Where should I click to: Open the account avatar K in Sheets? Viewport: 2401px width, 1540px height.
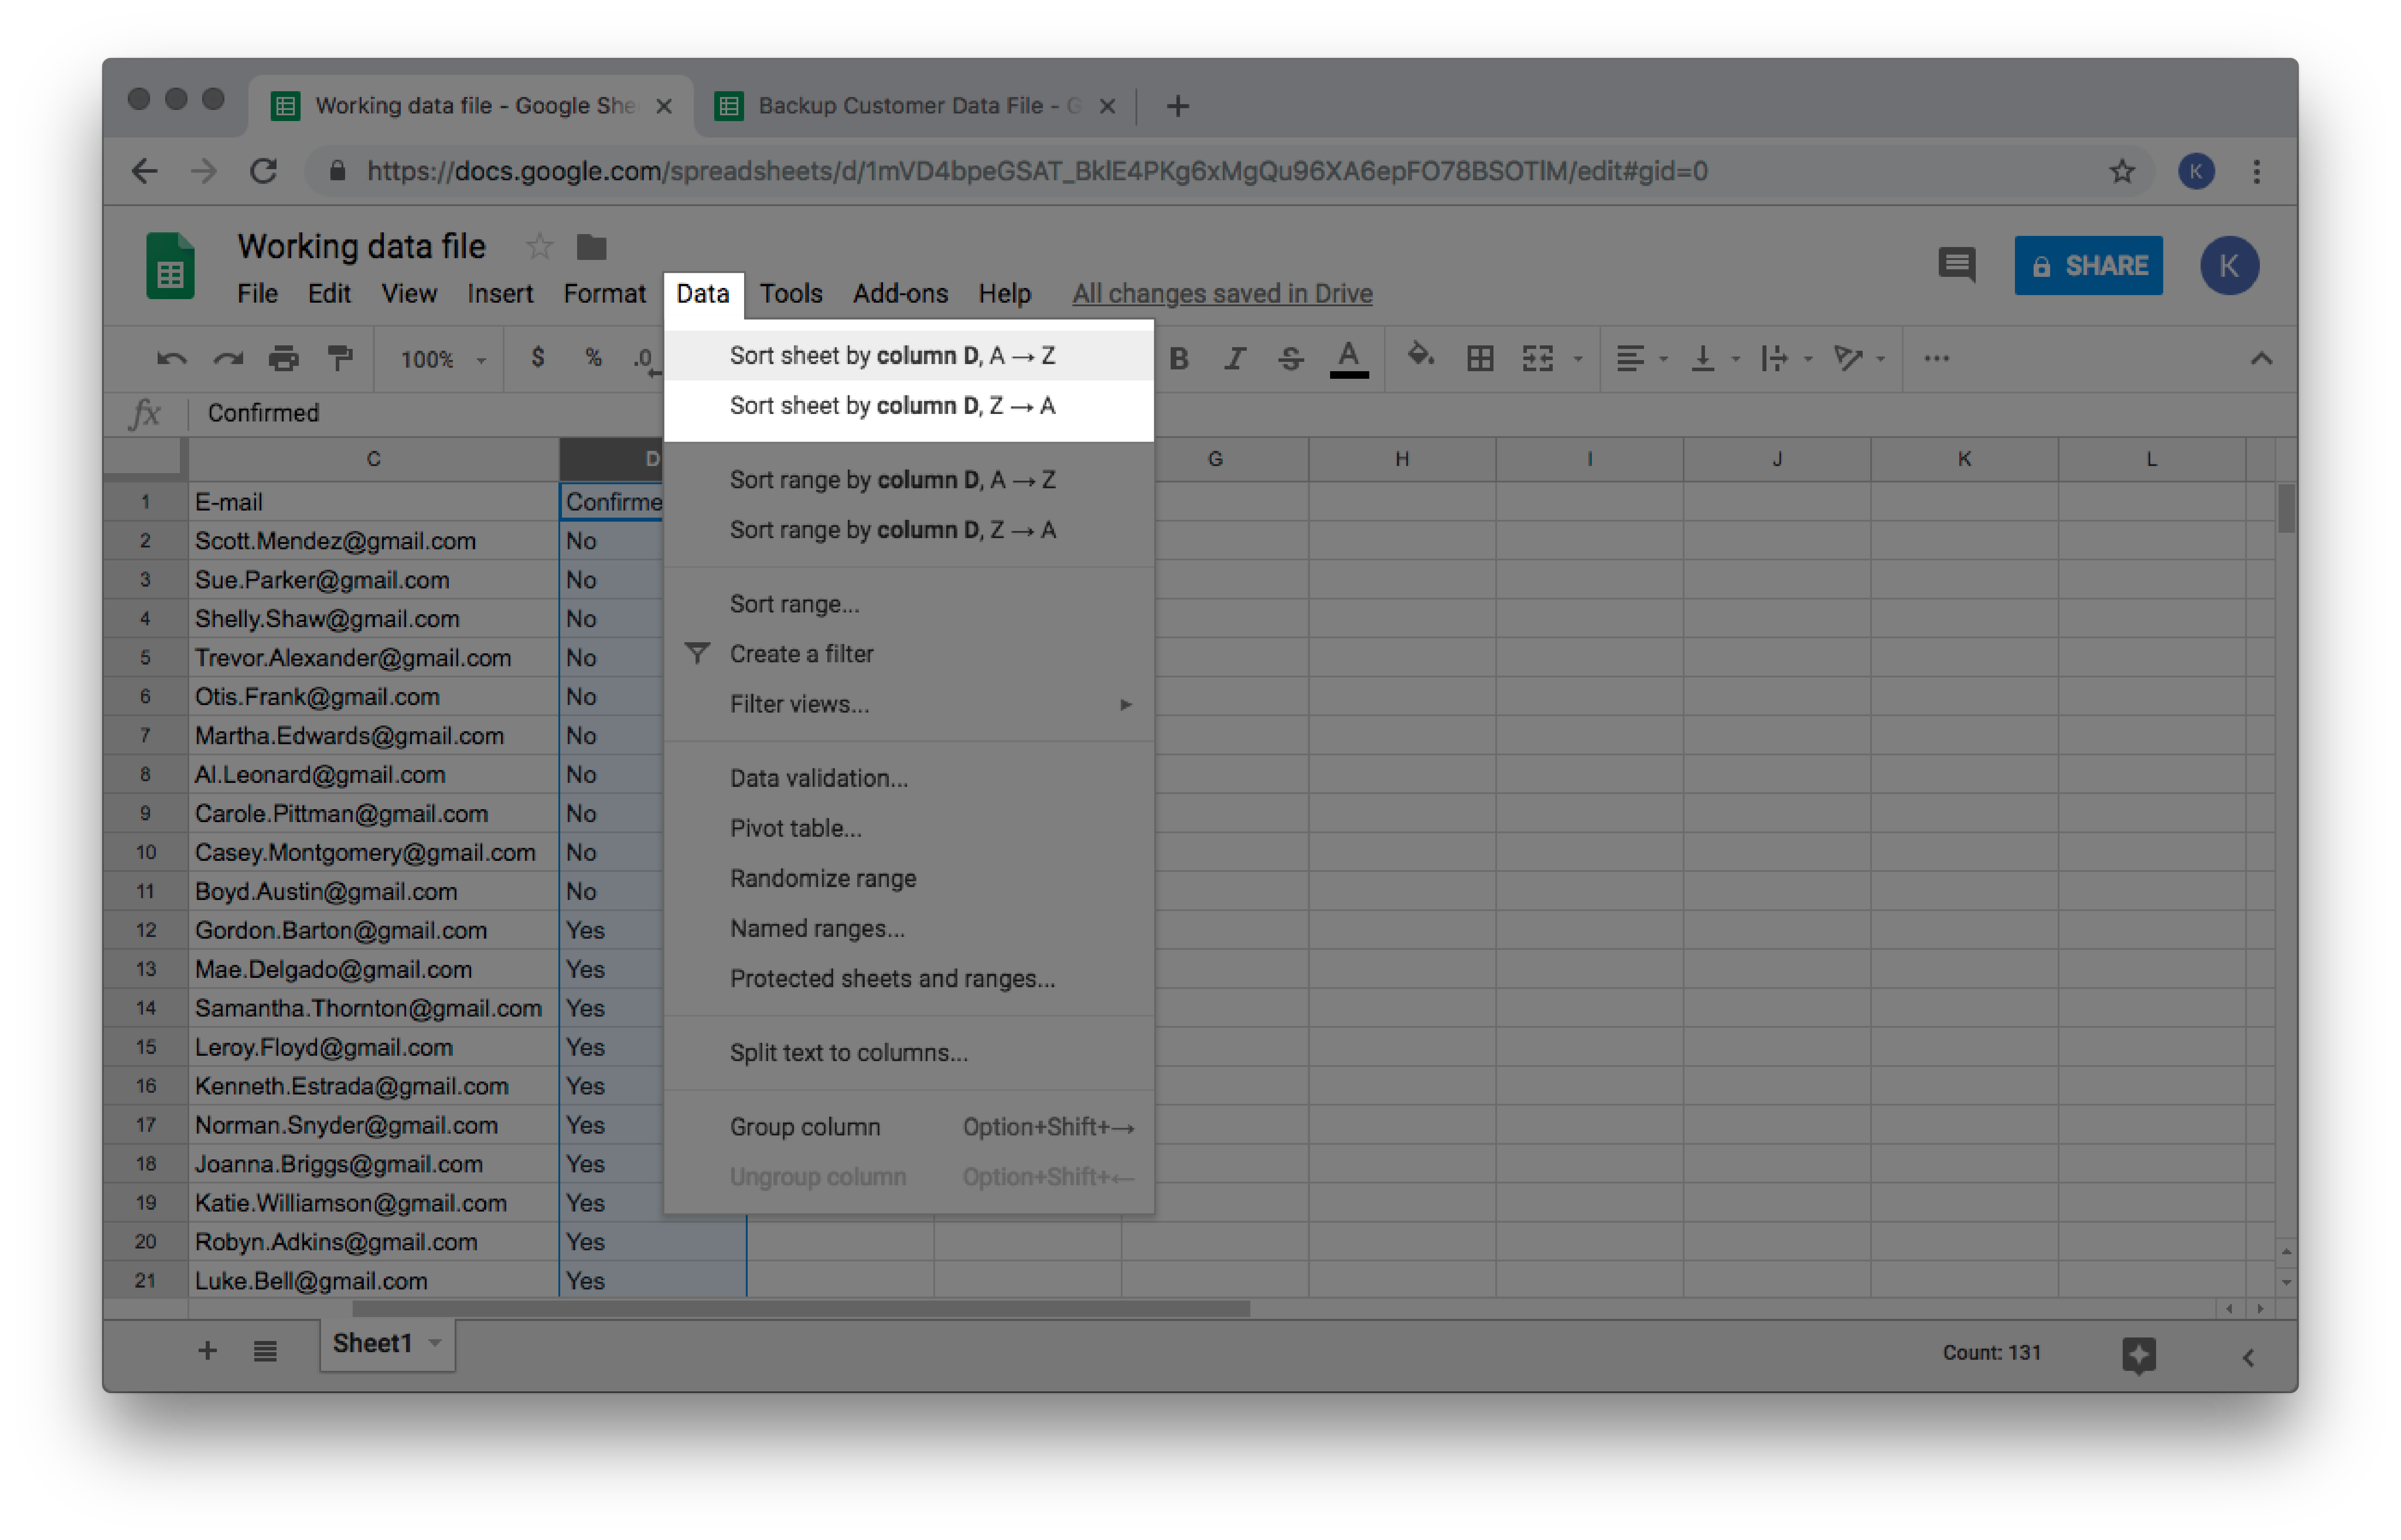pyautogui.click(x=2229, y=266)
